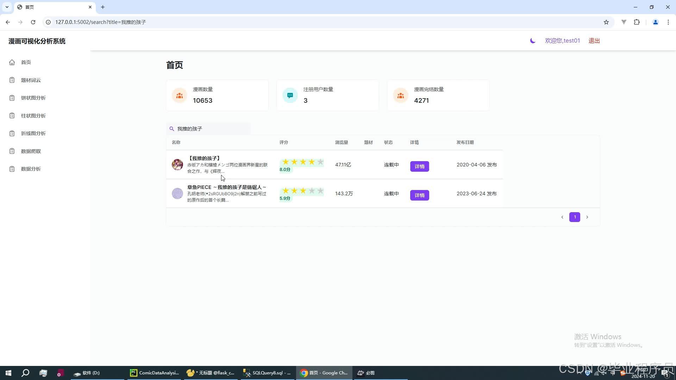Click the clipboard icon beside 数据分析

(x=12, y=169)
